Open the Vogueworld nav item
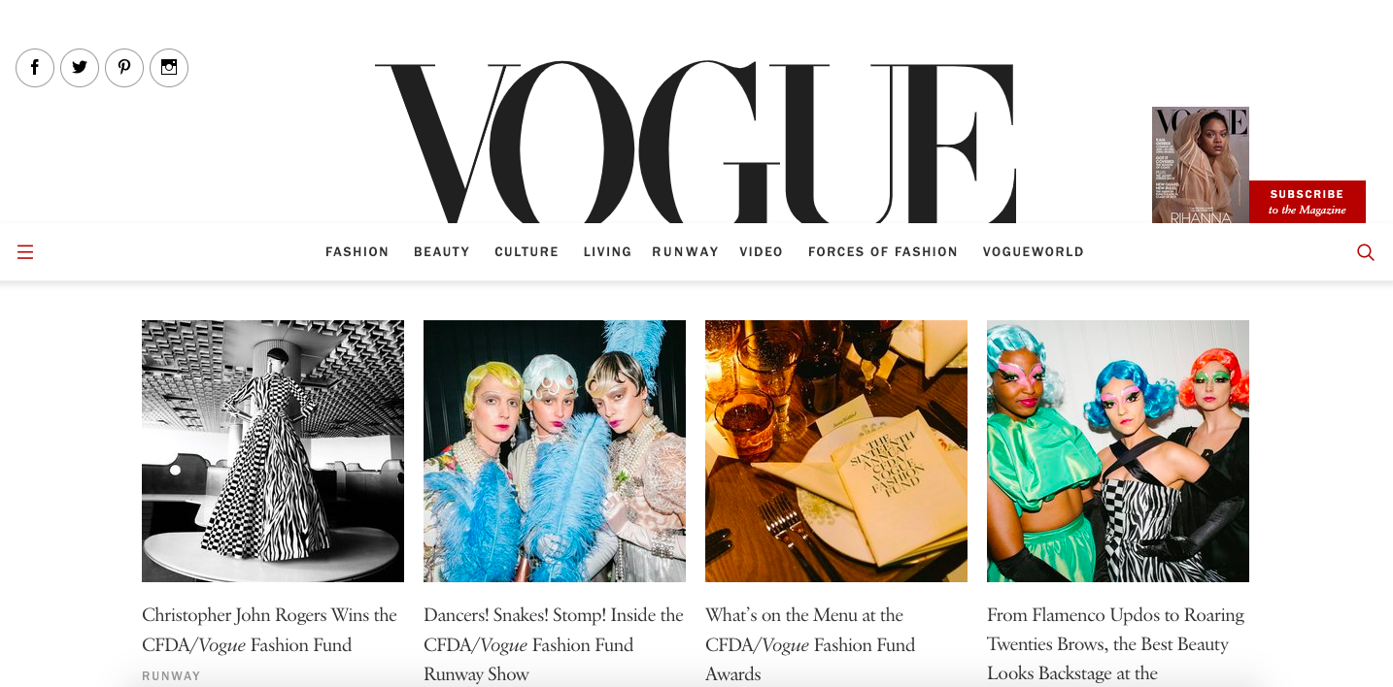This screenshot has width=1393, height=687. 1034,251
